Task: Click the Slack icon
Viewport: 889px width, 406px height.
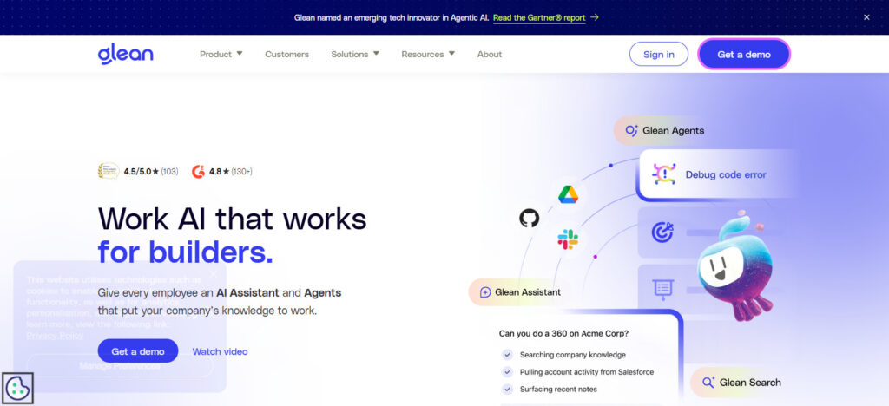Action: click(x=568, y=239)
